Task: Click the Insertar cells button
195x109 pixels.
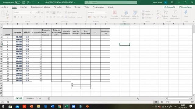Action: (147, 11)
